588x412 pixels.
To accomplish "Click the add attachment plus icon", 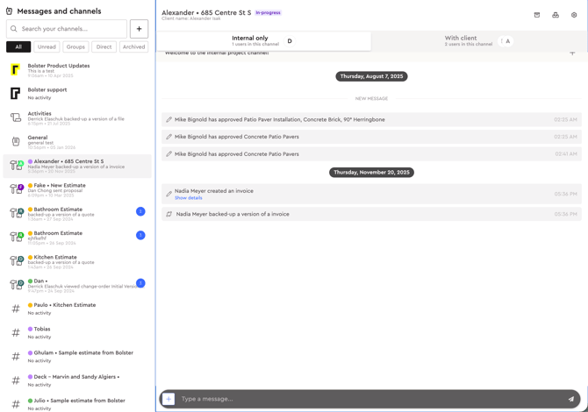I will click(169, 399).
